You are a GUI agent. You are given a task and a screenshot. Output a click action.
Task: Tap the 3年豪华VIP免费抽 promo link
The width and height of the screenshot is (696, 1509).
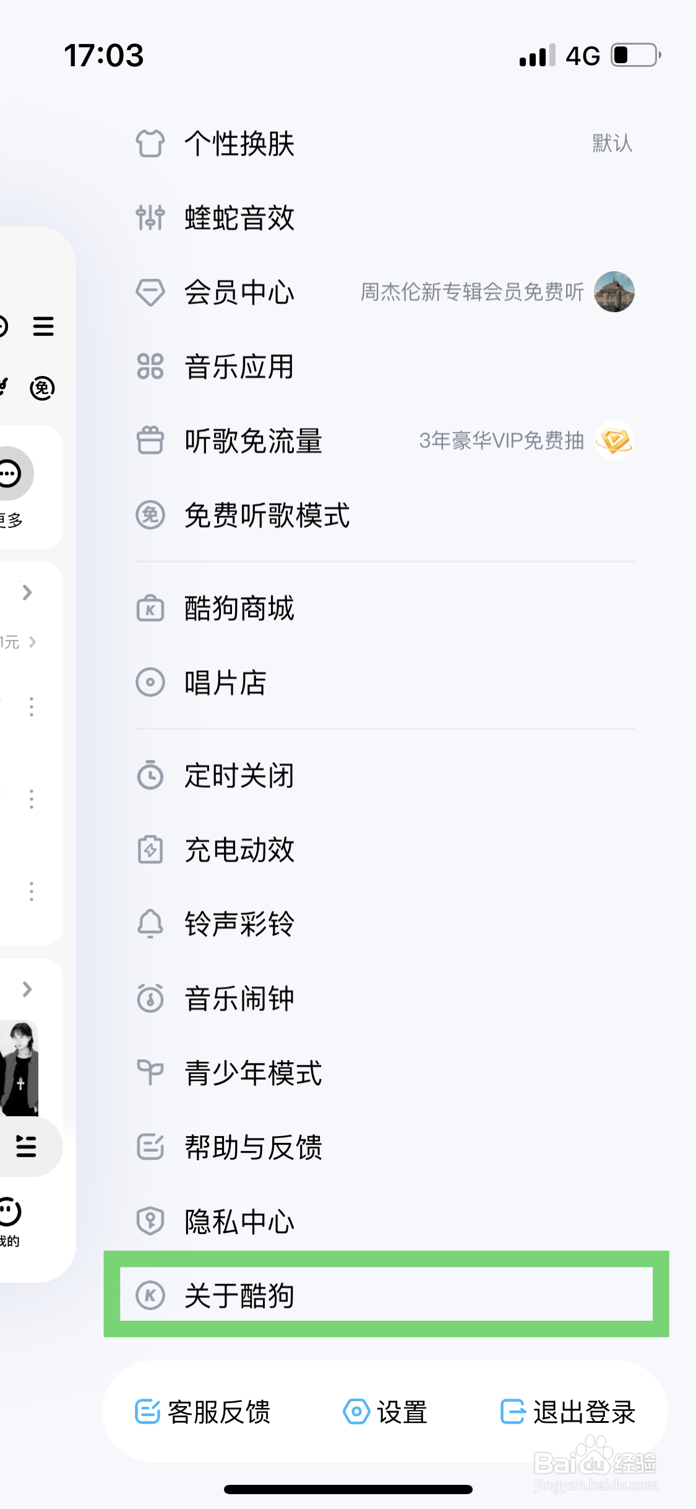[x=501, y=440]
